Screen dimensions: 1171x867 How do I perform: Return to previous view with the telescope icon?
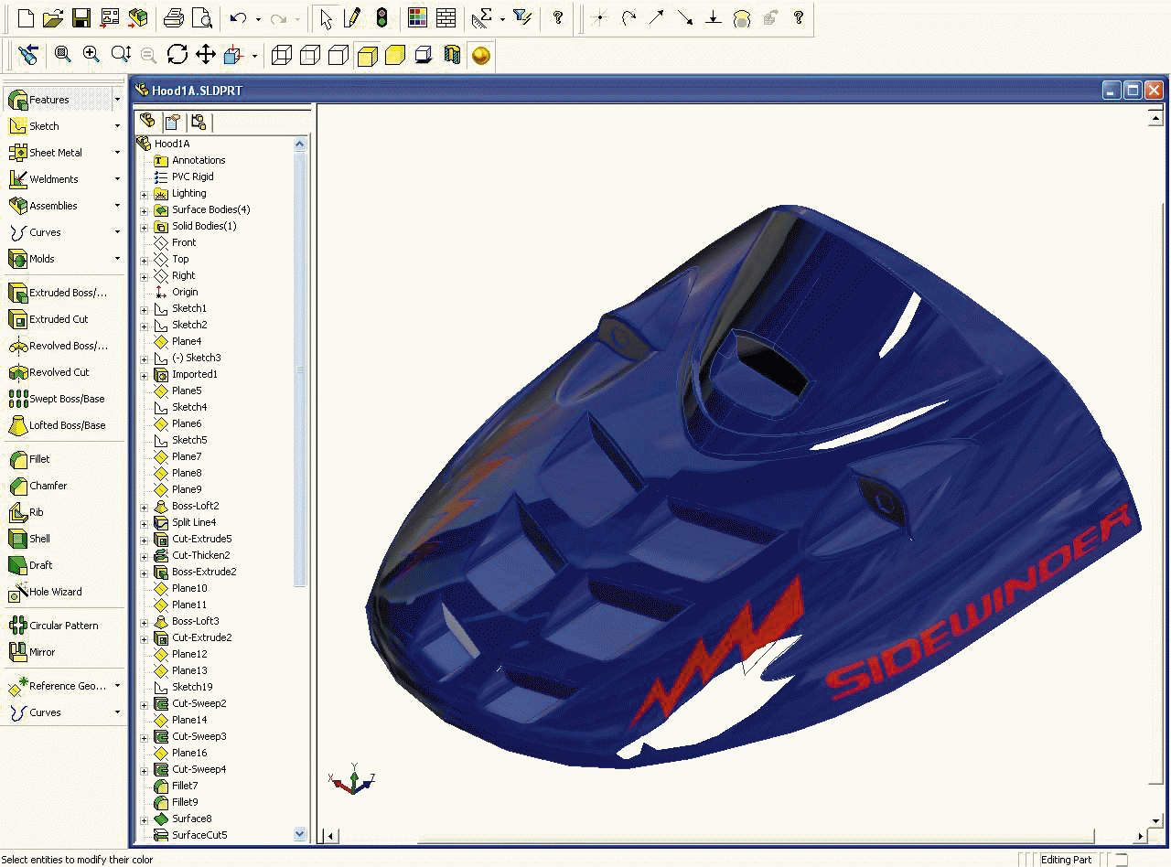click(27, 55)
